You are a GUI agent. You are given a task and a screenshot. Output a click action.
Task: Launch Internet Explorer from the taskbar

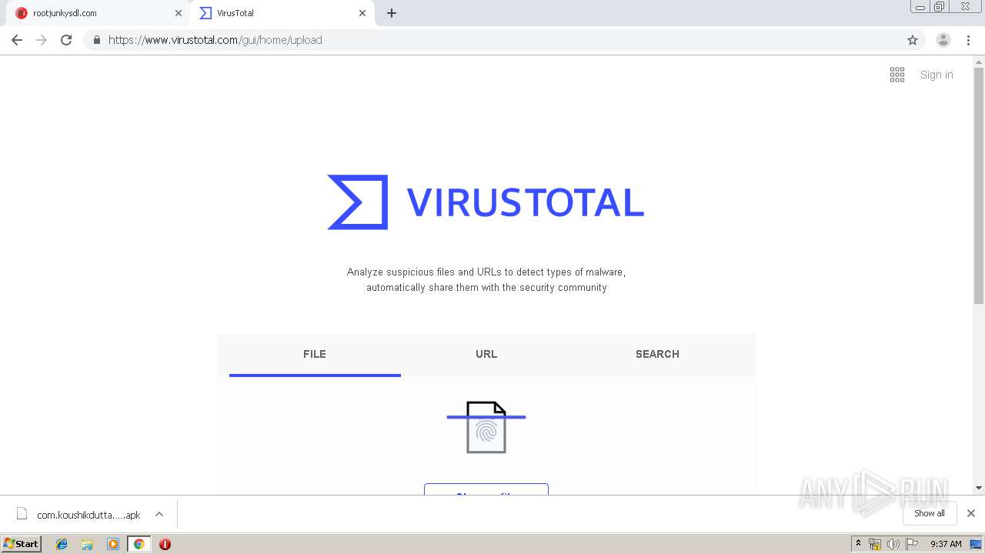[x=62, y=544]
